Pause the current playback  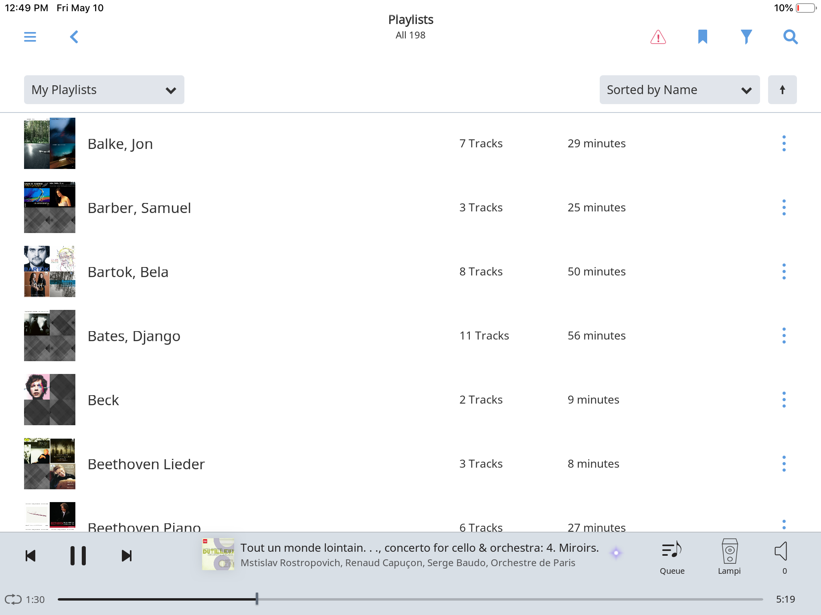tap(78, 556)
